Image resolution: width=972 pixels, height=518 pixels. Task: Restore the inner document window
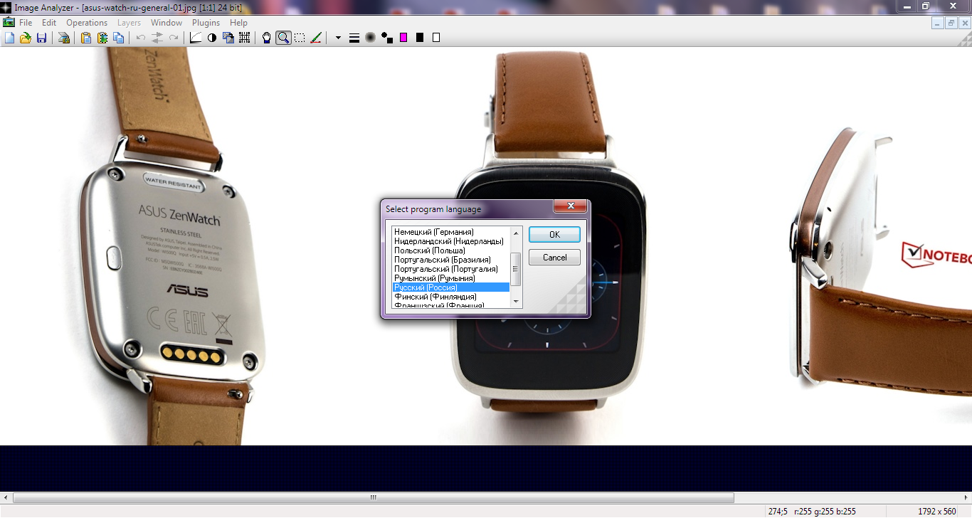[x=951, y=23]
